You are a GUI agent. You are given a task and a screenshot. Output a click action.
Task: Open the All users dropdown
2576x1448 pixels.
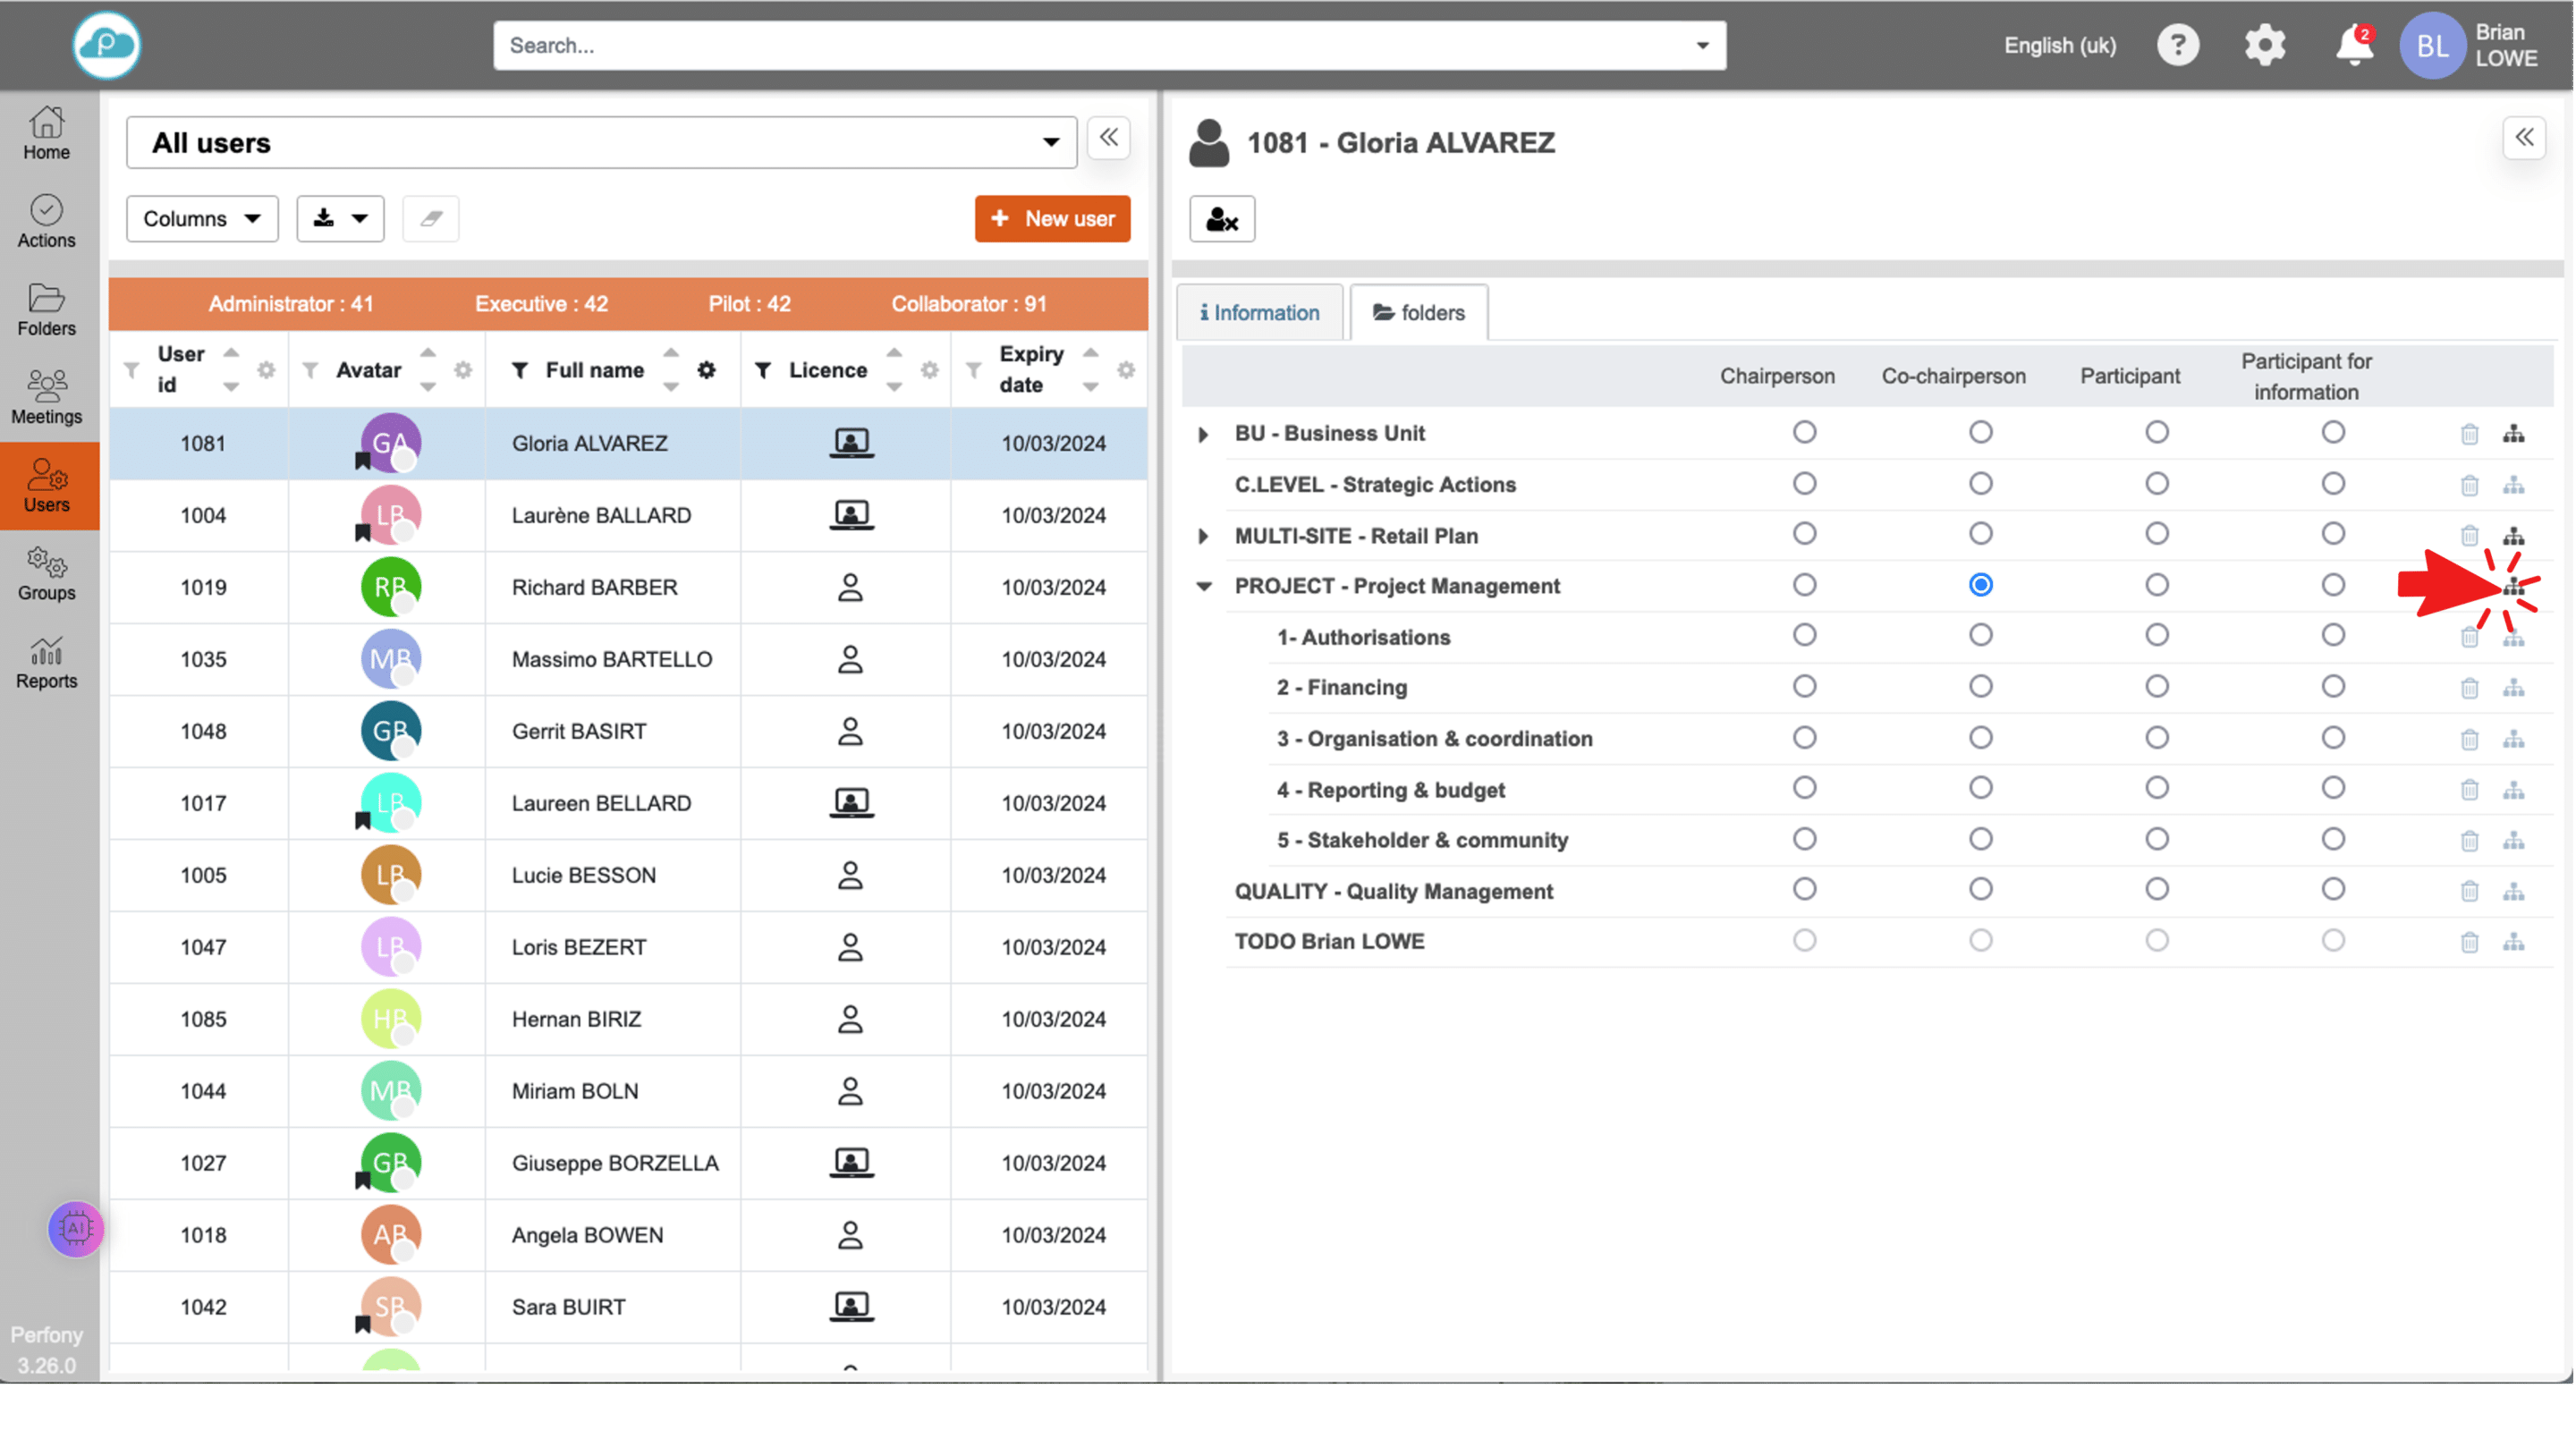(x=601, y=143)
